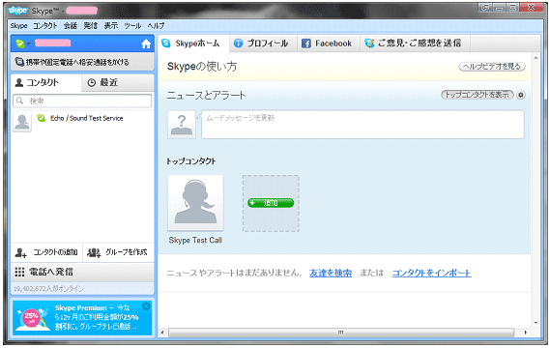Click gear settings icon beside トップコンタクトを表示
550x348 pixels.
pos(521,95)
